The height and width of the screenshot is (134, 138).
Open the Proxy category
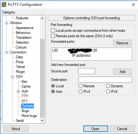point(20,62)
